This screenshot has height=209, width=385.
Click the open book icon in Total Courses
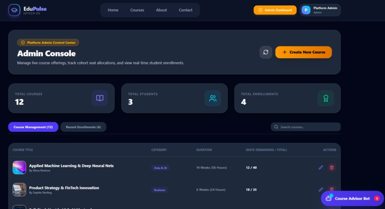(100, 98)
